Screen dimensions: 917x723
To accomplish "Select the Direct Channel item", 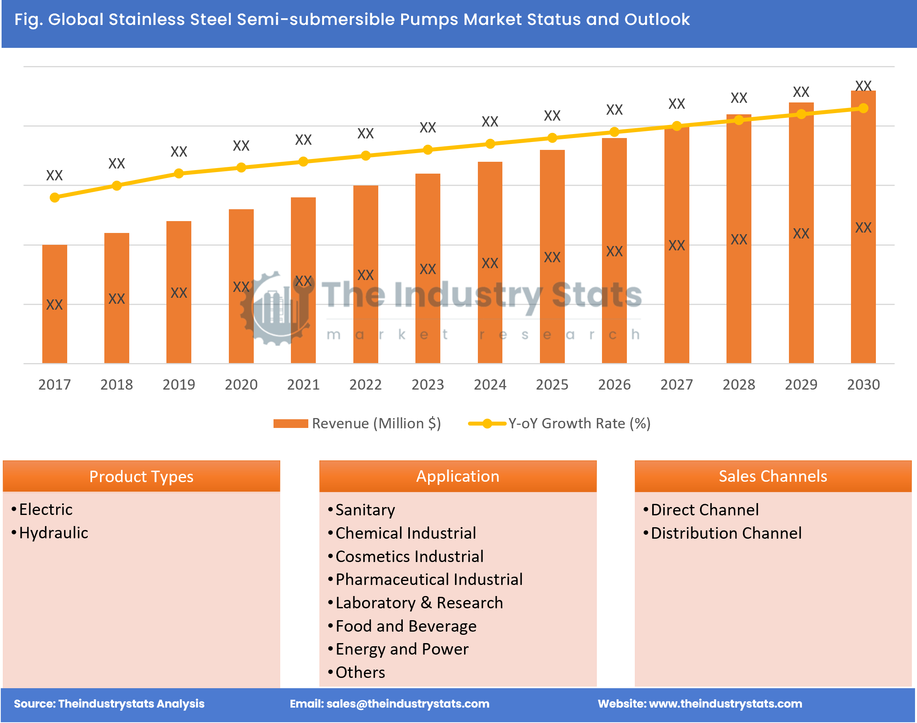I will point(705,510).
